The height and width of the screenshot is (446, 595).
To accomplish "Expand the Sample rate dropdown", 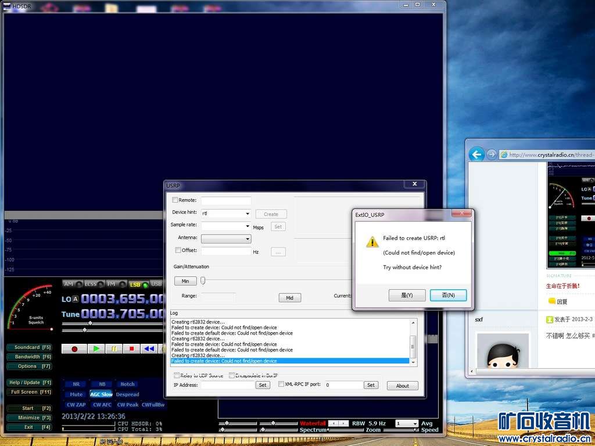I will [248, 226].
